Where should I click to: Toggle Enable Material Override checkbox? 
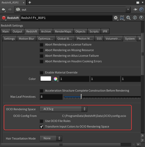coord(41,73)
